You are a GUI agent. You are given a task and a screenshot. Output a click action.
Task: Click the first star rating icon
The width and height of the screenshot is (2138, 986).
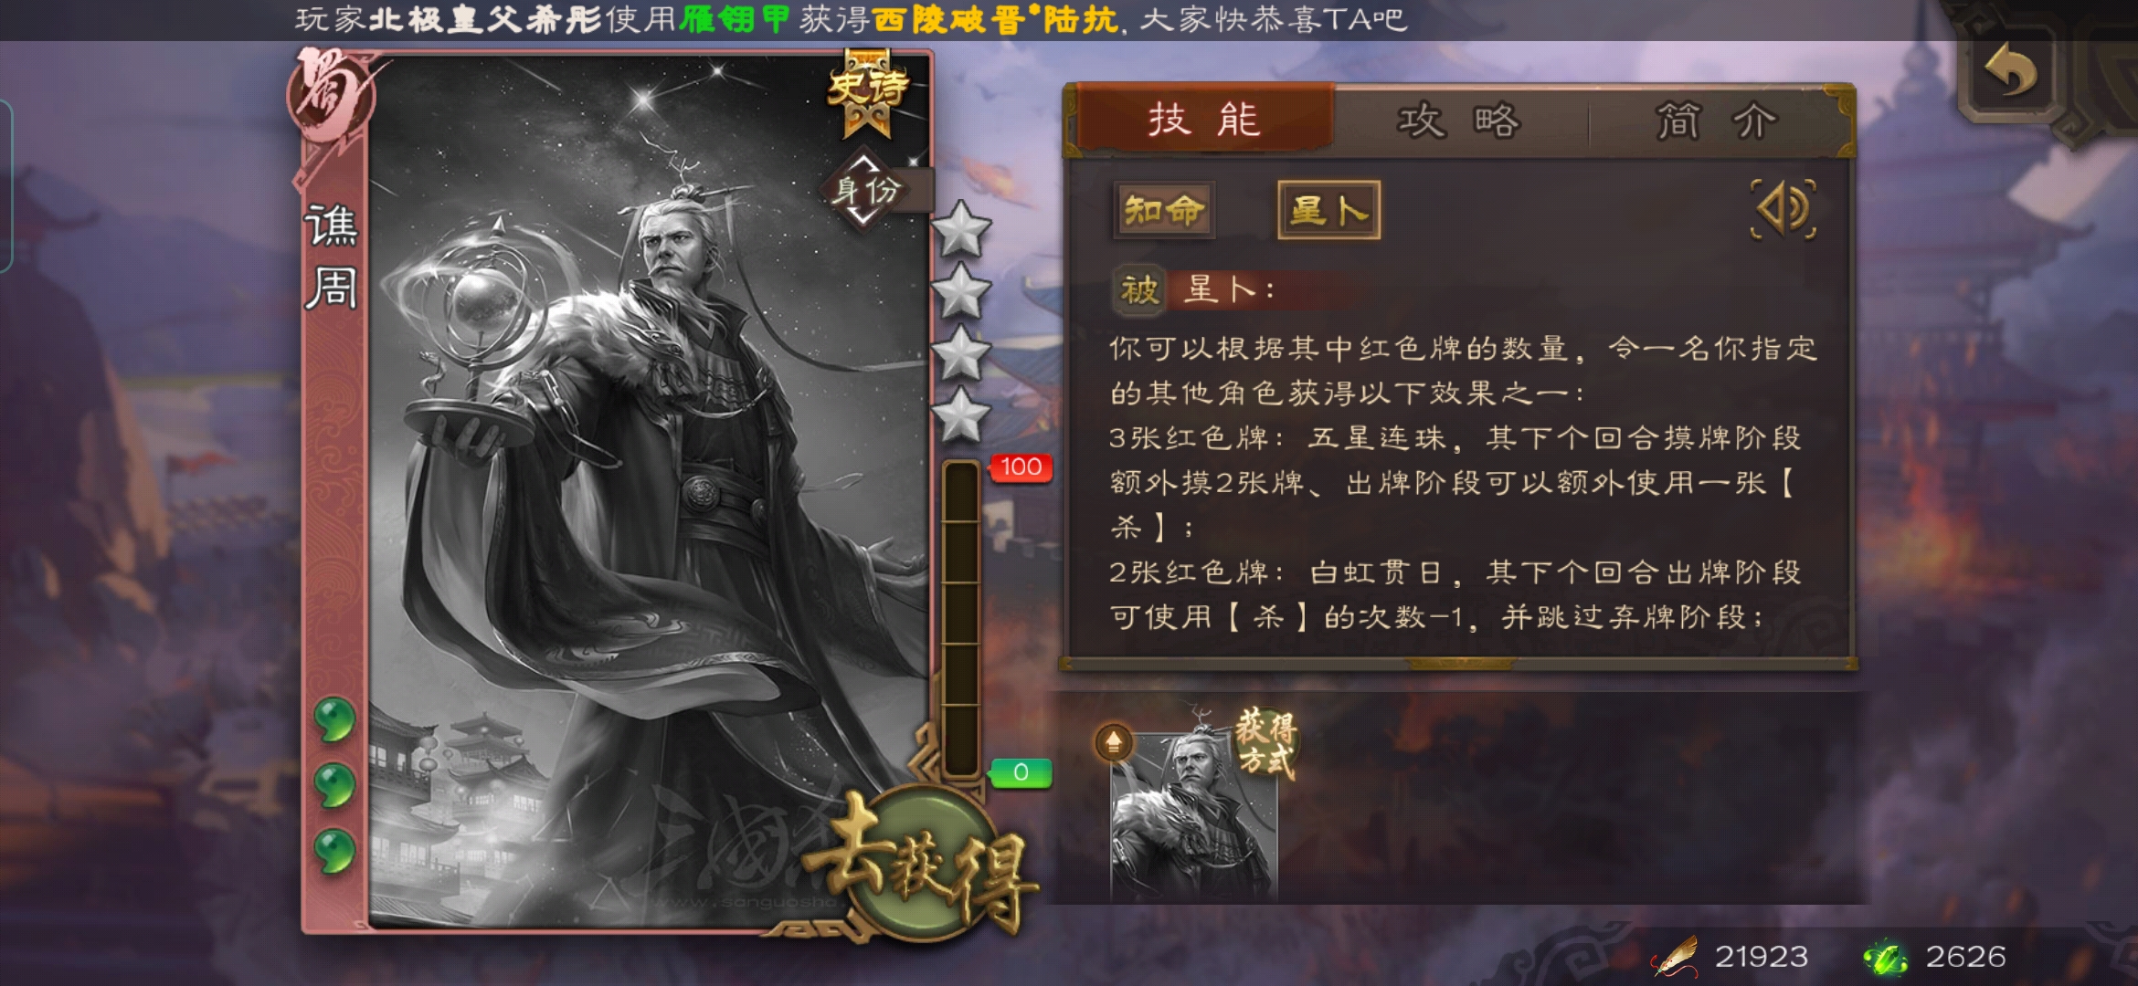pos(960,229)
